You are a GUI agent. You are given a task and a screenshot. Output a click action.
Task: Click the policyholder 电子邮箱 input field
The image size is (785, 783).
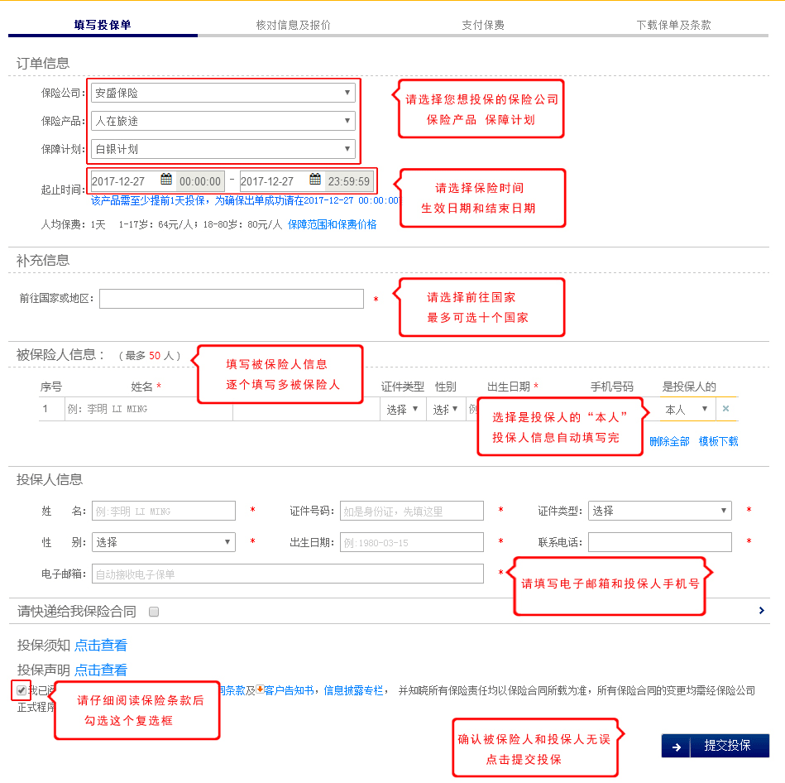point(287,574)
